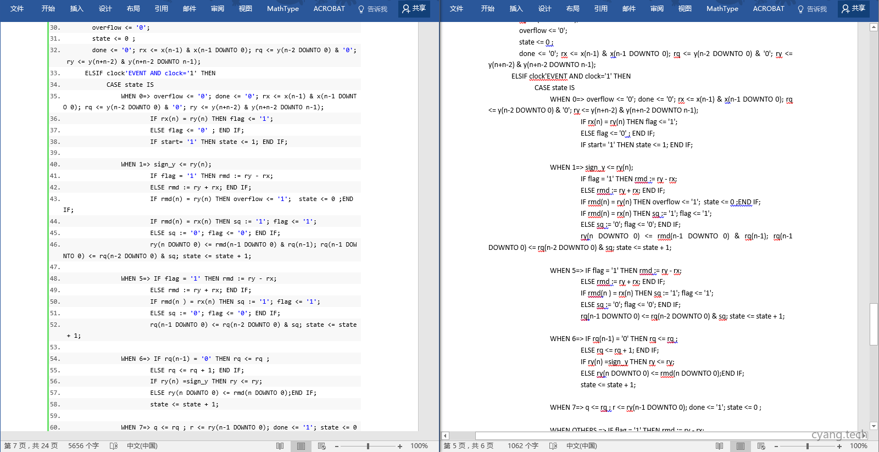
Task: Open the MathType tab in left window
Action: pyautogui.click(x=282, y=9)
